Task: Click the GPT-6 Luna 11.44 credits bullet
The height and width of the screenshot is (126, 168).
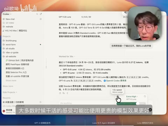Action: coord(85,73)
